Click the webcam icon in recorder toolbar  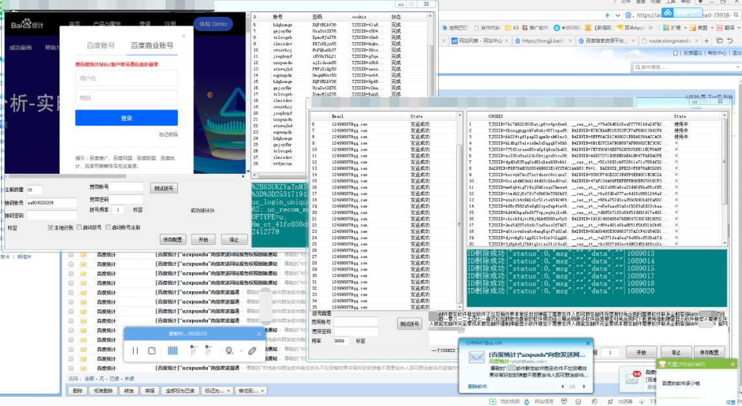coord(229,351)
